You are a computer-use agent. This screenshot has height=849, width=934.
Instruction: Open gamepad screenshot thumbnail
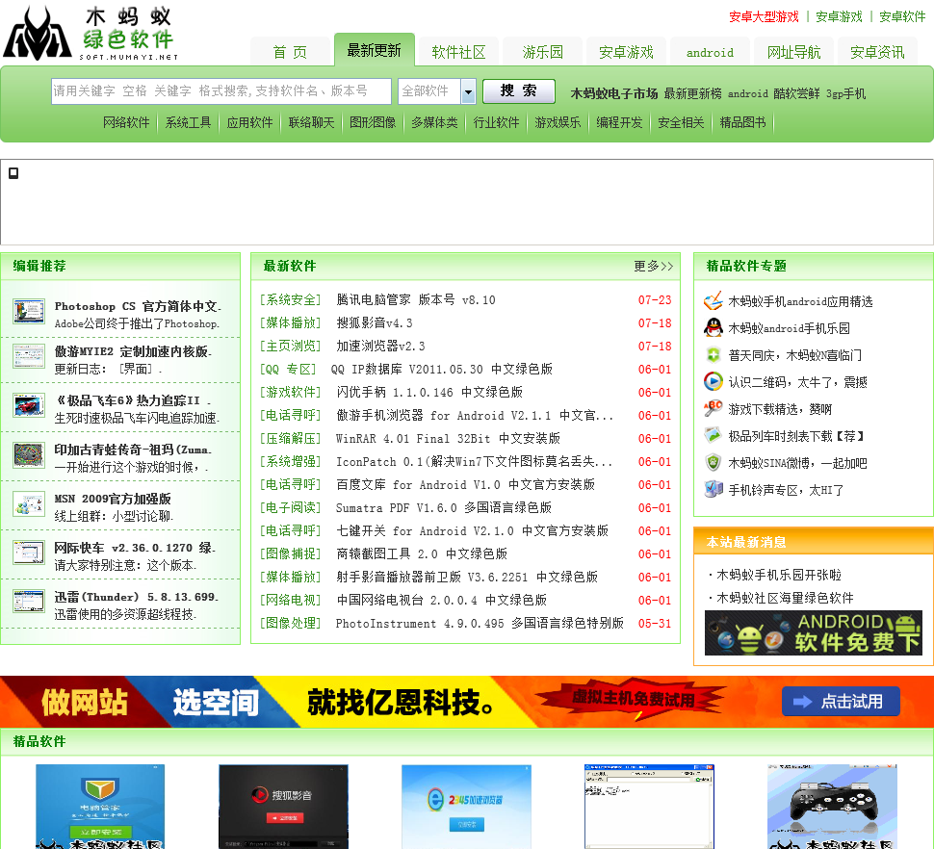pos(832,807)
